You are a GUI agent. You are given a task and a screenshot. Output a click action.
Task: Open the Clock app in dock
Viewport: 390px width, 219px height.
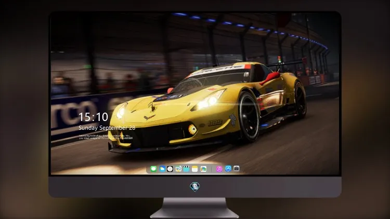point(170,169)
